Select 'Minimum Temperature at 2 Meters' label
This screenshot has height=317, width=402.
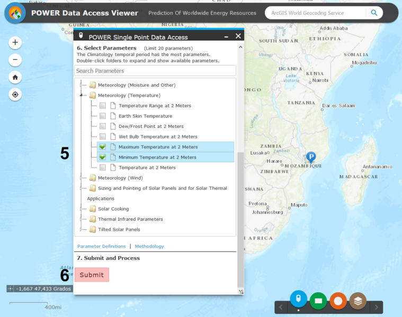click(x=157, y=157)
